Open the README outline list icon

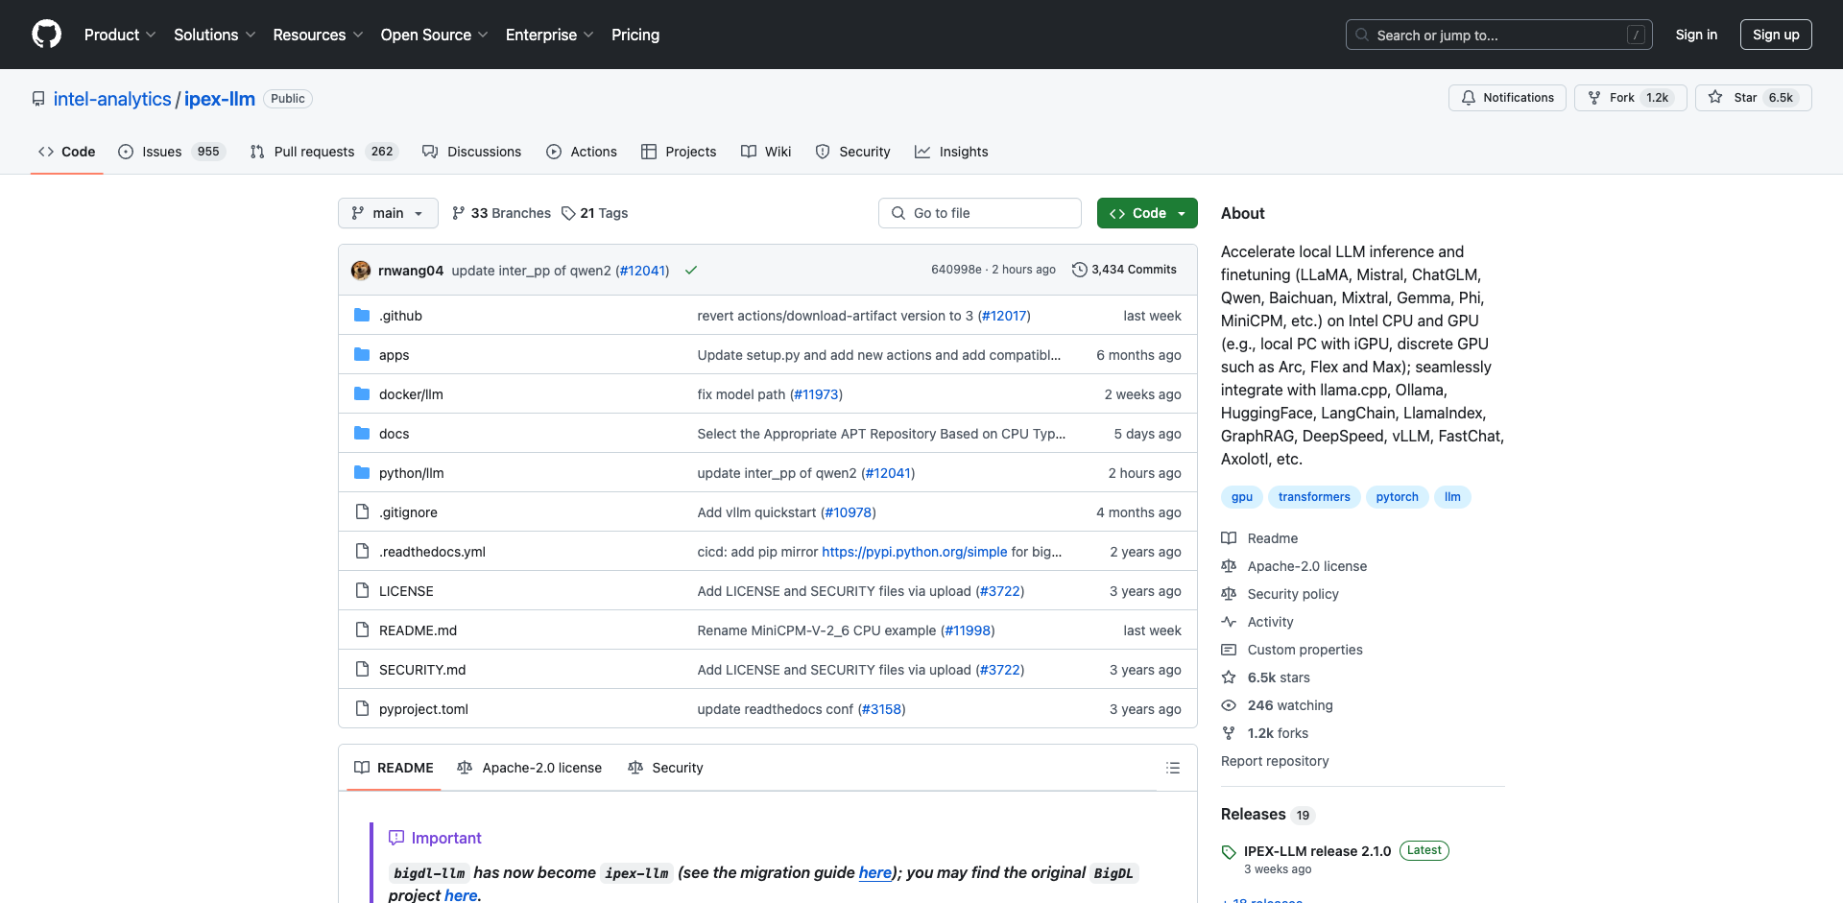click(1173, 768)
